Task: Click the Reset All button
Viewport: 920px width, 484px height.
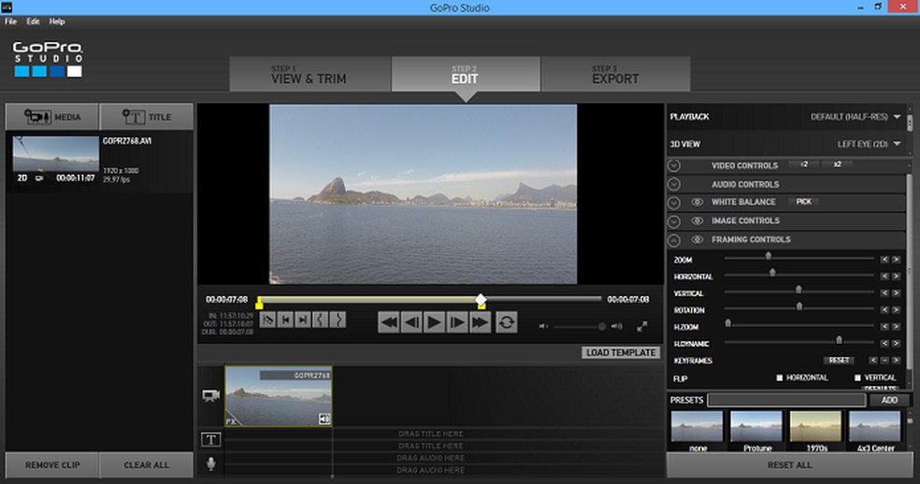Action: pyautogui.click(x=789, y=464)
